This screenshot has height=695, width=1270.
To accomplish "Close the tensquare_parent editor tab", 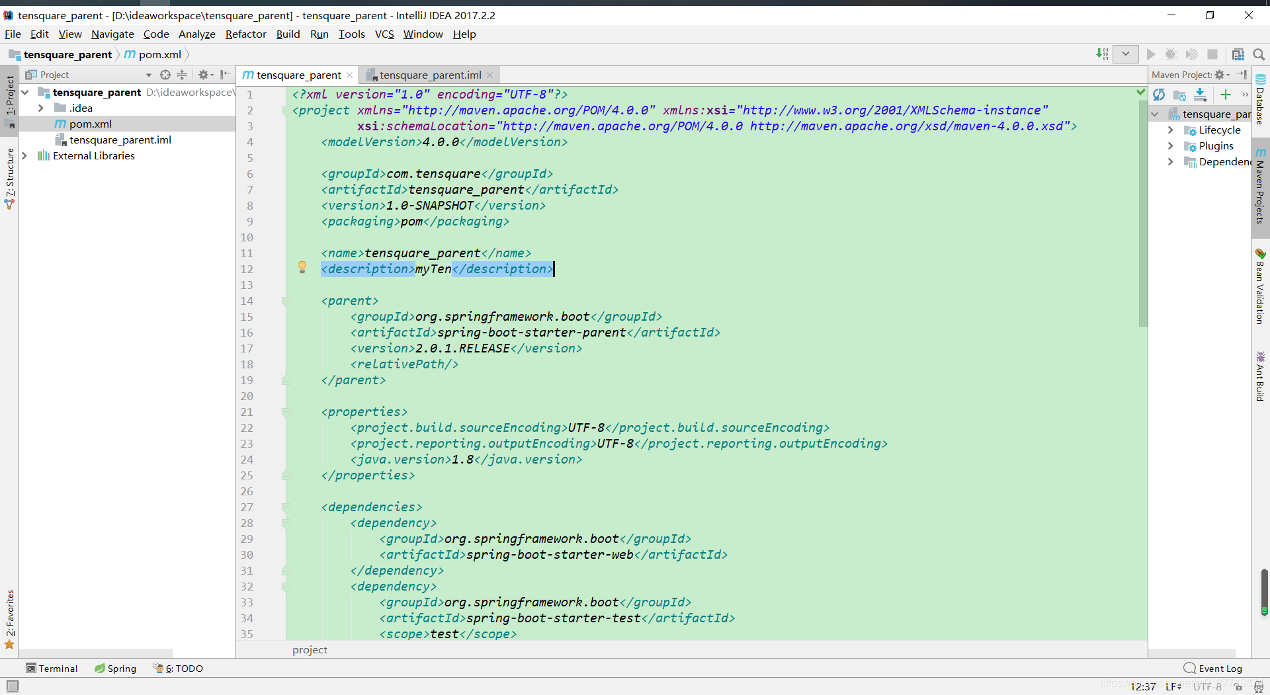I will click(350, 75).
